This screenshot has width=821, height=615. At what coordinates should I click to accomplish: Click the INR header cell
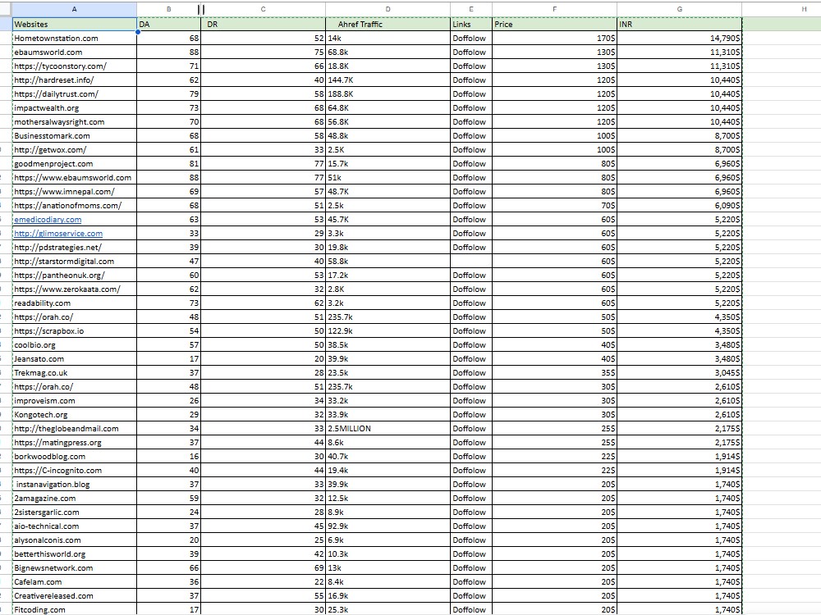pos(626,24)
